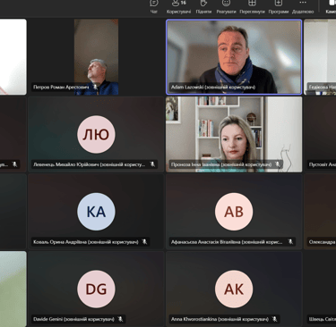
Task: Click muted mic icon beside Коваль Орина Андріївна
Action: coord(144,241)
